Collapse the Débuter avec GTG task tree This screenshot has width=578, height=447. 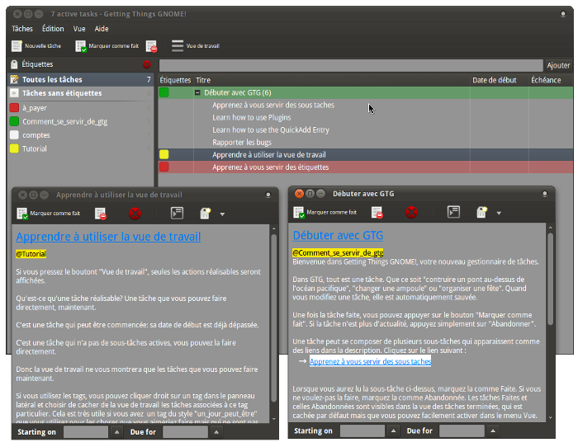pos(197,93)
